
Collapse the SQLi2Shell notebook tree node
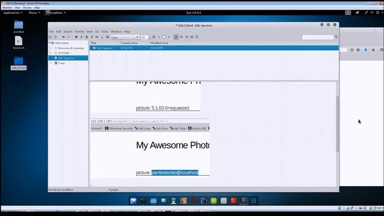50,43
